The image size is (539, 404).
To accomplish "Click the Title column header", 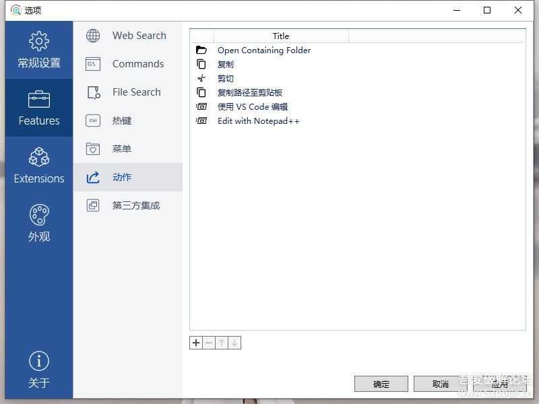I will point(281,36).
